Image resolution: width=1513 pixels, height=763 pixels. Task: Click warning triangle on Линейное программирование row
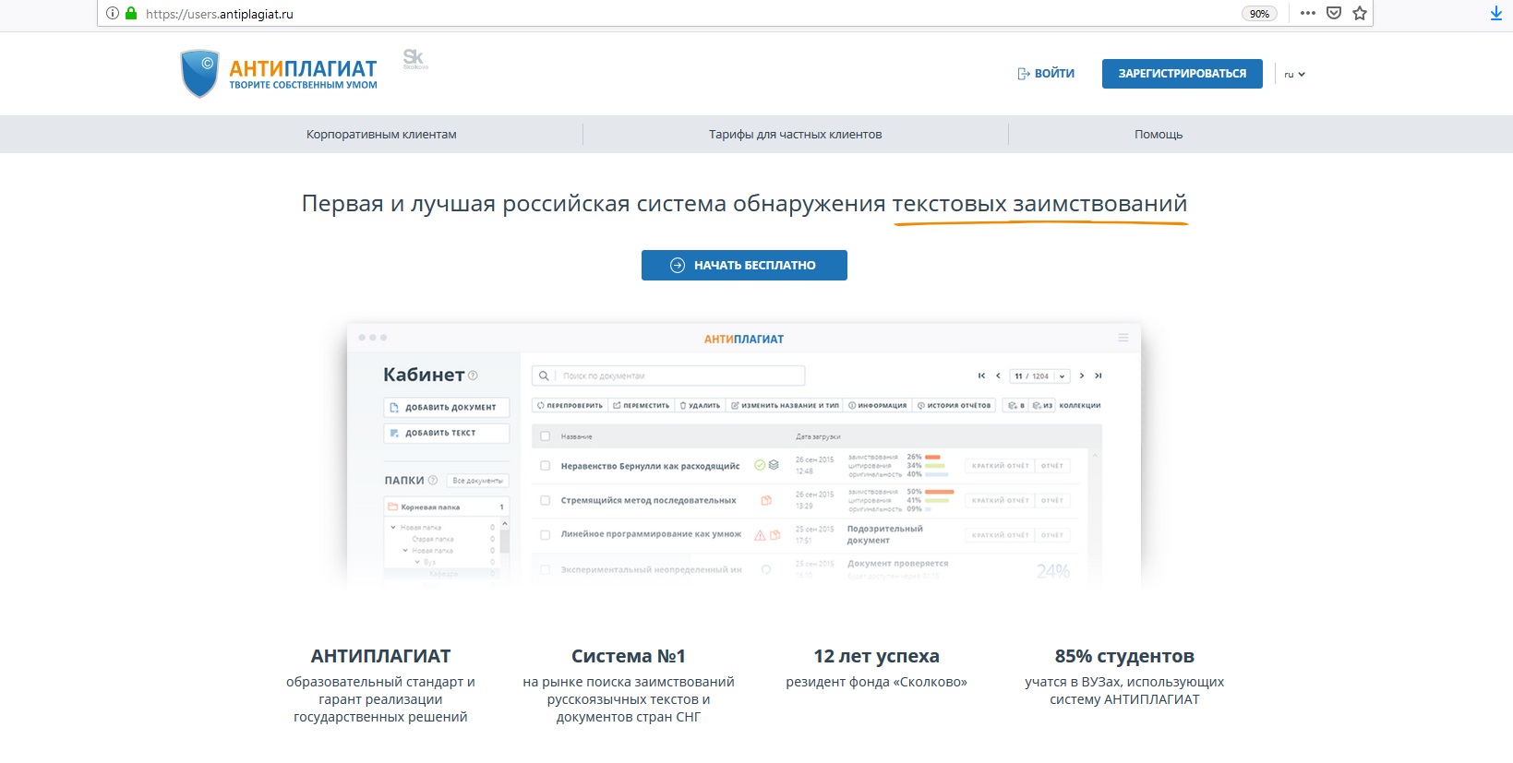click(x=760, y=534)
